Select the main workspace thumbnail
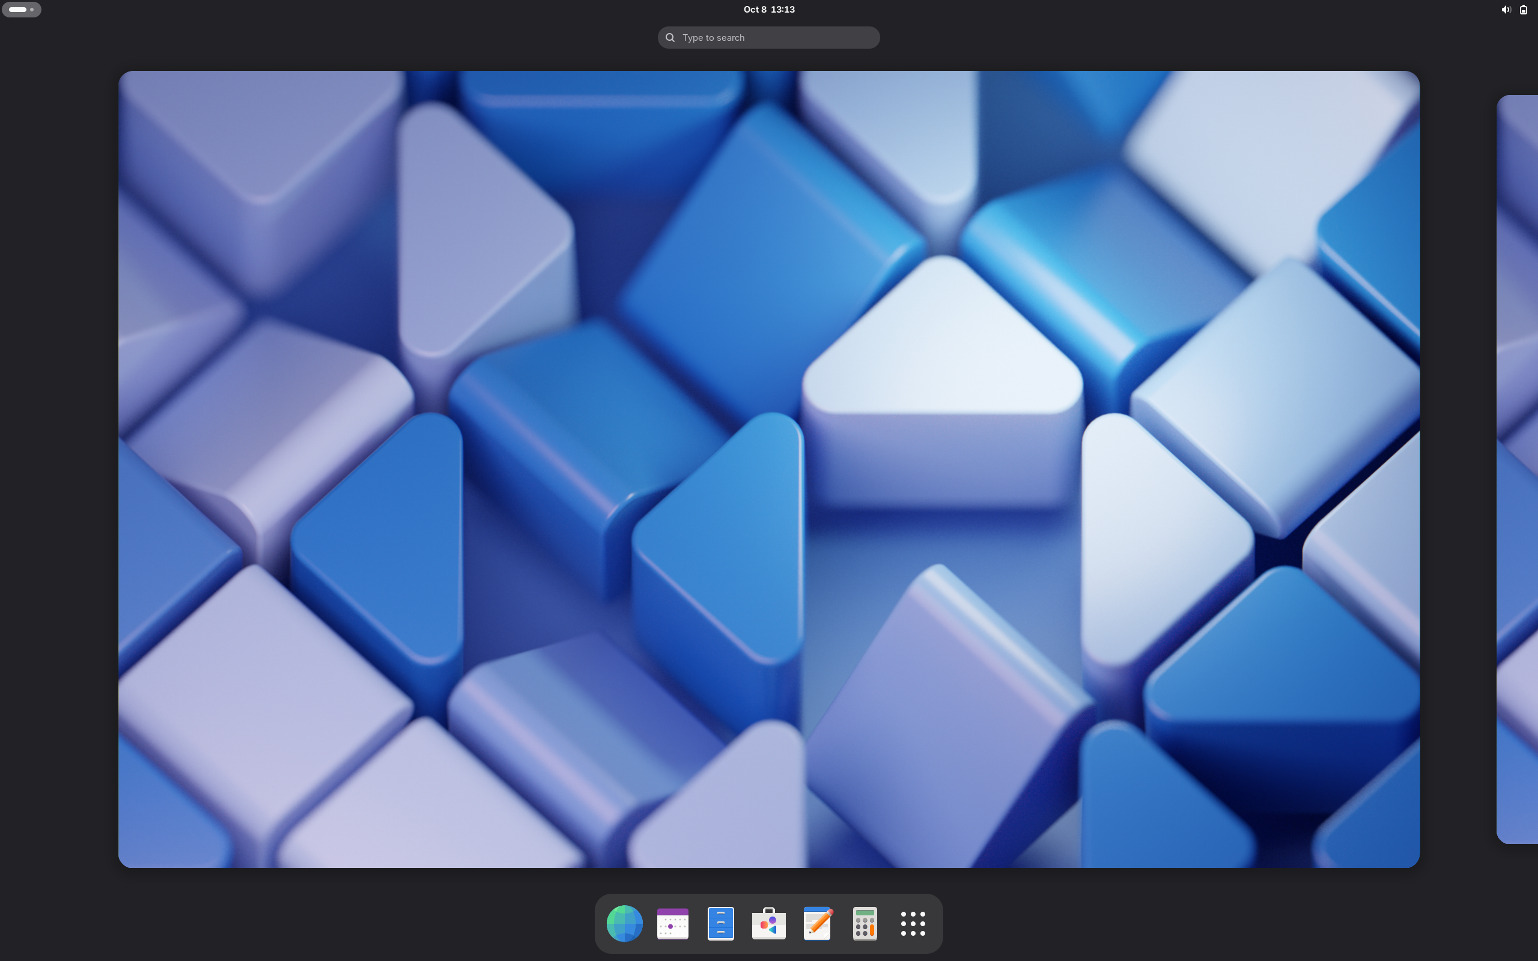Image resolution: width=1538 pixels, height=961 pixels. [769, 469]
